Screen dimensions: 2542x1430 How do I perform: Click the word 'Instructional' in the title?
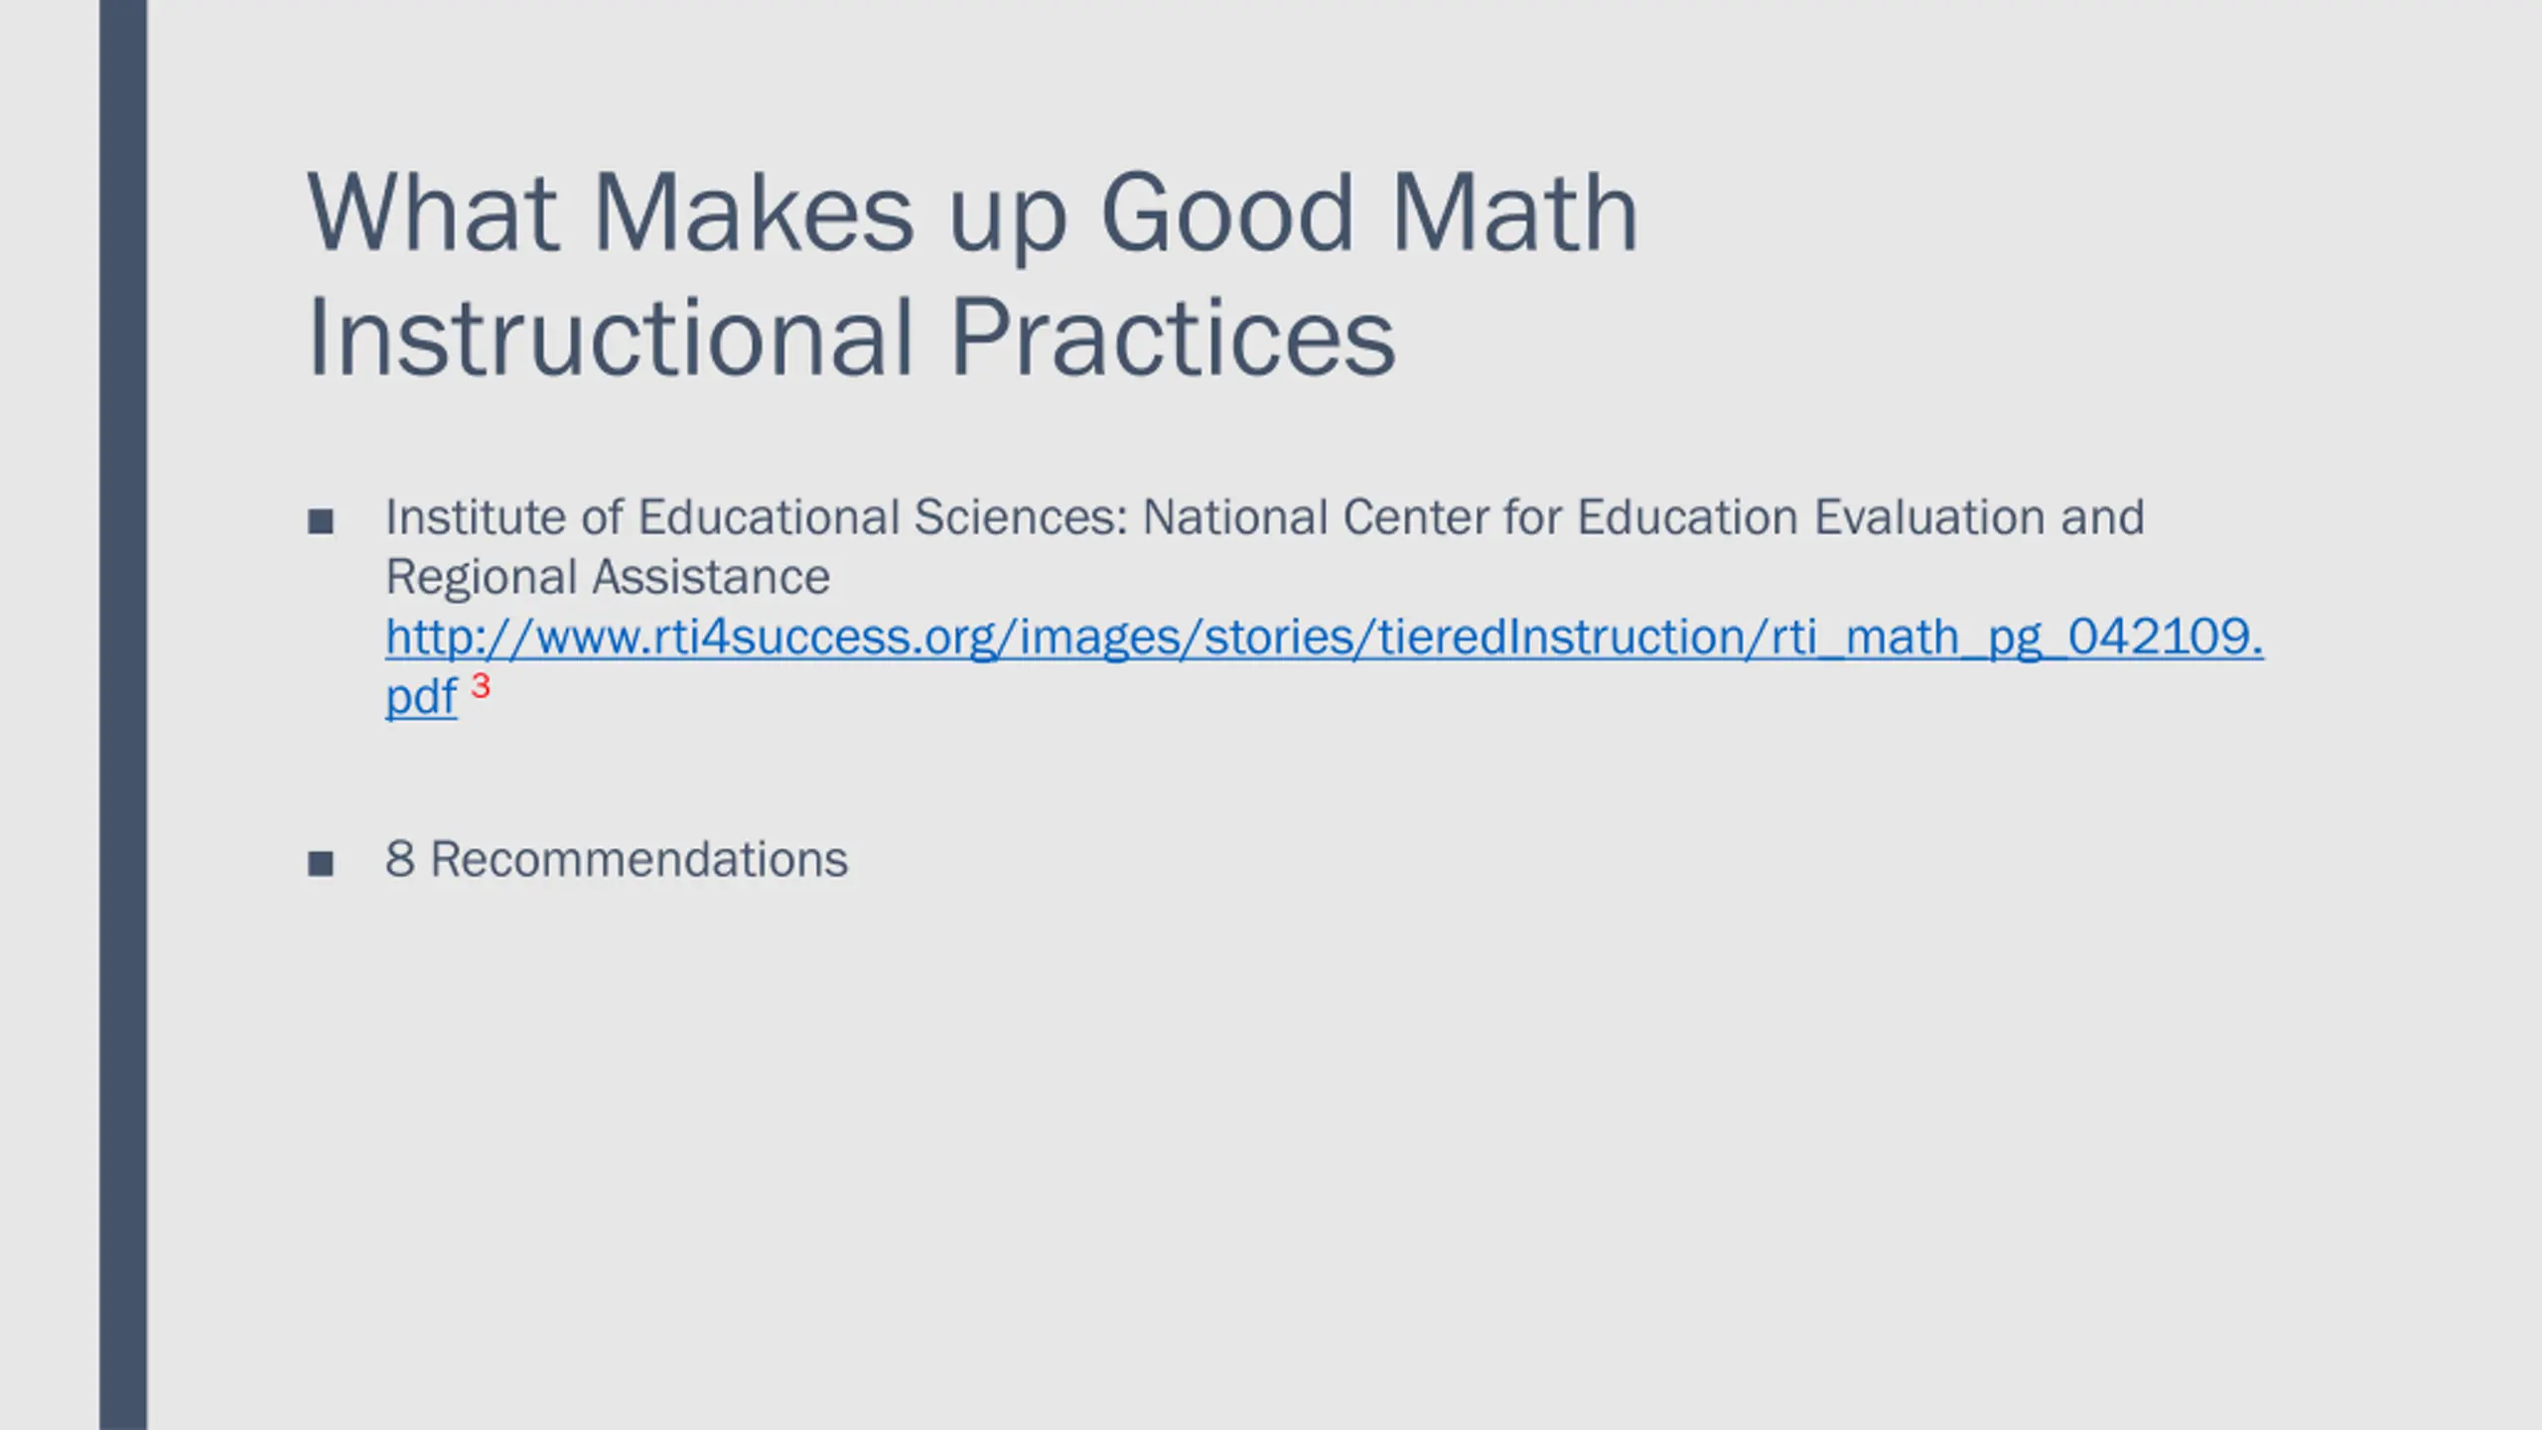[x=610, y=338]
